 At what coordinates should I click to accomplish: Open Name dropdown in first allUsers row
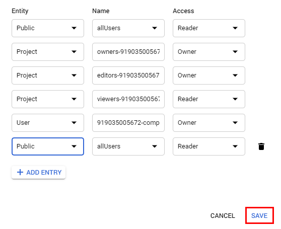(128, 28)
